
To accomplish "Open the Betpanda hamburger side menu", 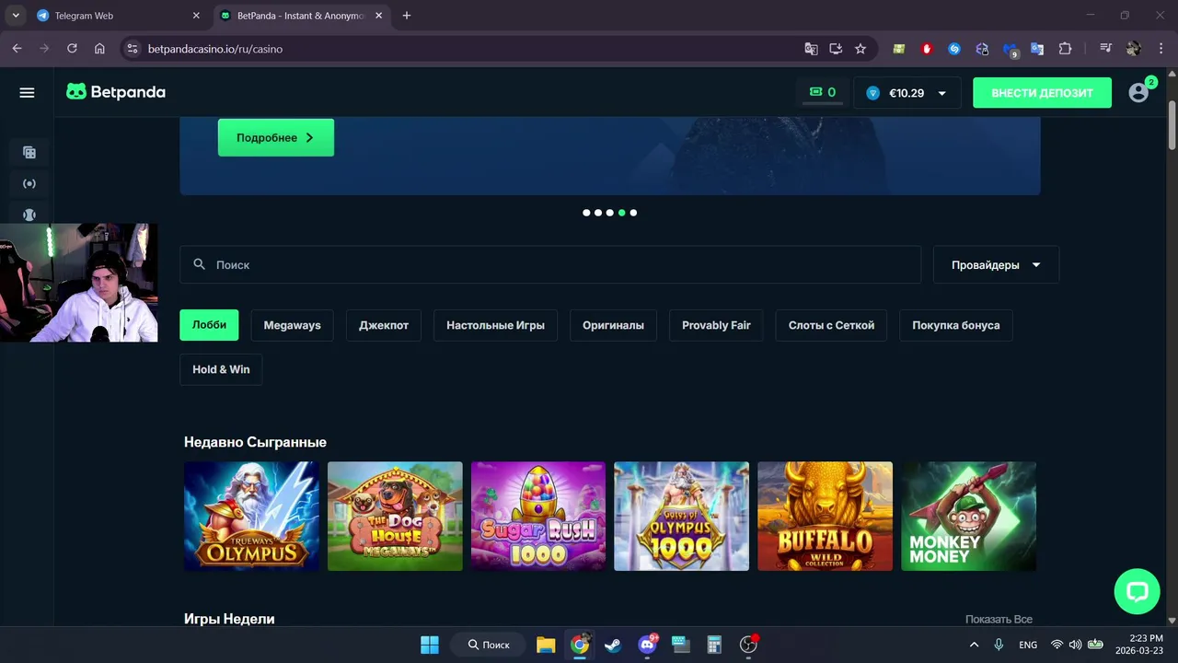I will click(27, 92).
